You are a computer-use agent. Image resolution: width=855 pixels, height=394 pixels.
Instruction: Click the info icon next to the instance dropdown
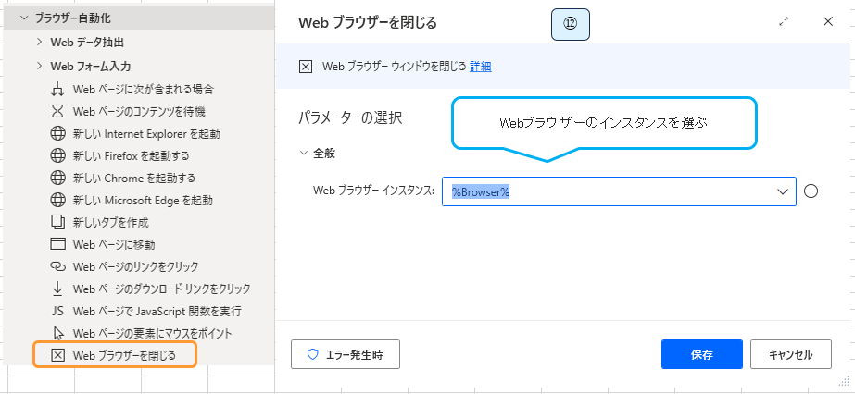[811, 191]
